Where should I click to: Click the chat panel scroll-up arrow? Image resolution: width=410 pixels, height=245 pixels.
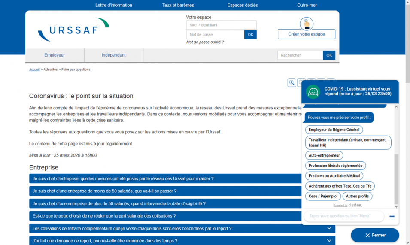pyautogui.click(x=396, y=107)
